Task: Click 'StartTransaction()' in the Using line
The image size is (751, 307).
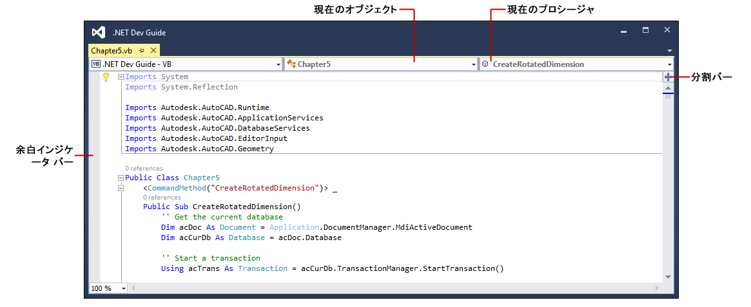Action: (x=463, y=268)
